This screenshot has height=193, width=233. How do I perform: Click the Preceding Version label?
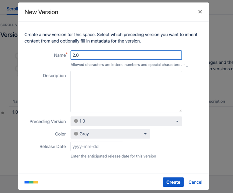48,121
